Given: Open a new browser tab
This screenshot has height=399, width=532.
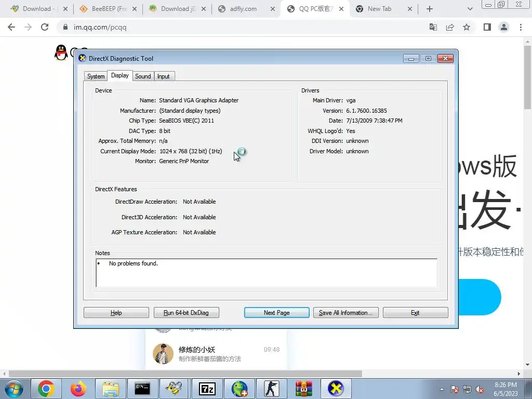Looking at the screenshot, I should 430,9.
